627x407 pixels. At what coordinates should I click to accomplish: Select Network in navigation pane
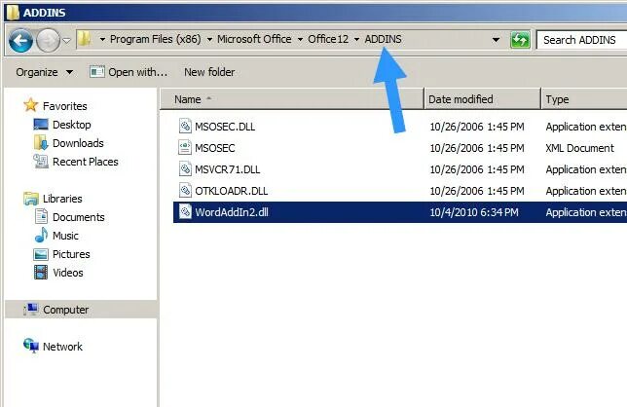pos(62,347)
